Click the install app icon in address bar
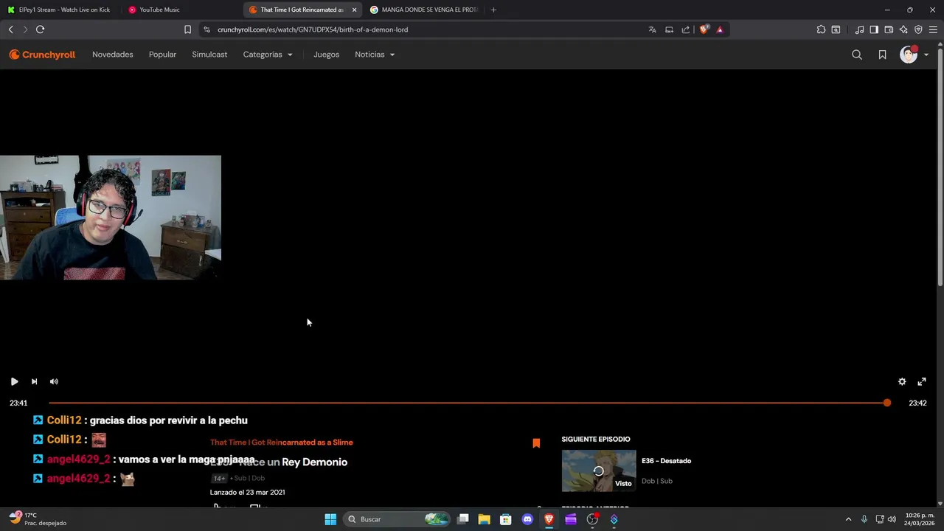944x531 pixels. click(669, 29)
